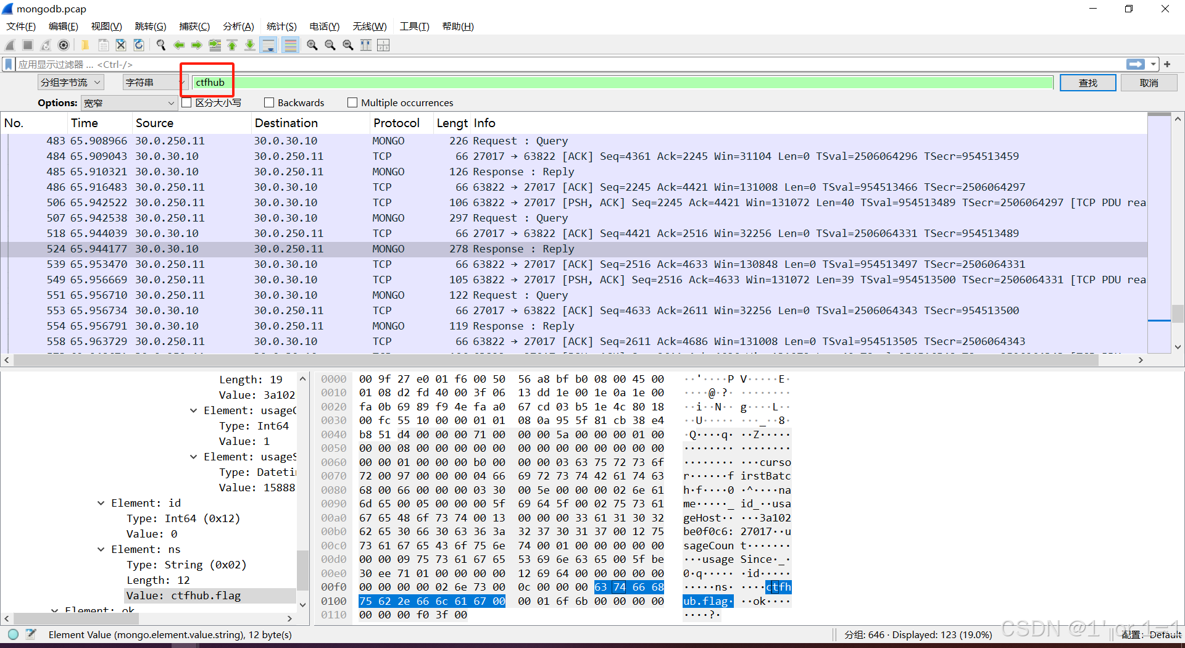Open the 字符串 search type dropdown
This screenshot has width=1185, height=648.
pos(153,82)
